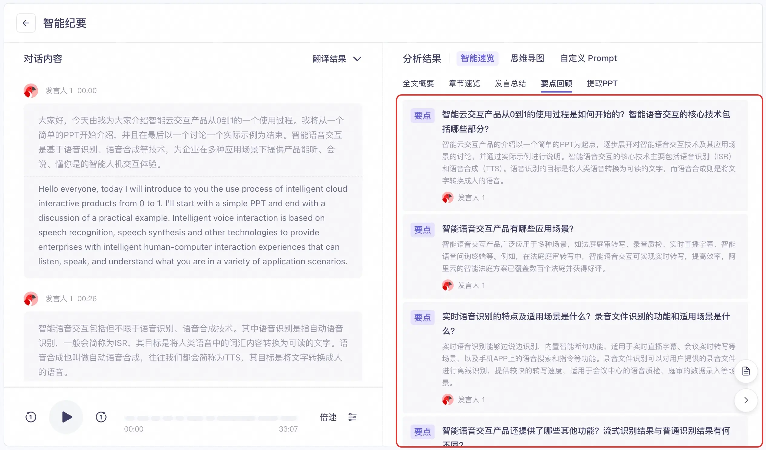Image resolution: width=766 pixels, height=450 pixels.
Task: Click the back arrow button
Action: pos(26,23)
